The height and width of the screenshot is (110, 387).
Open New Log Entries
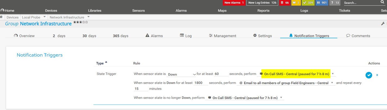[x=262, y=3]
